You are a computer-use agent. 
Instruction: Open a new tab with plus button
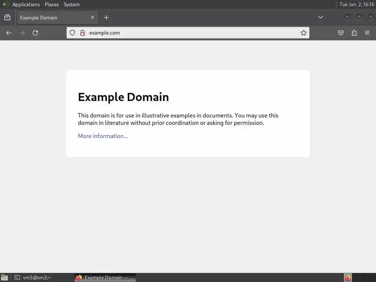pos(106,18)
